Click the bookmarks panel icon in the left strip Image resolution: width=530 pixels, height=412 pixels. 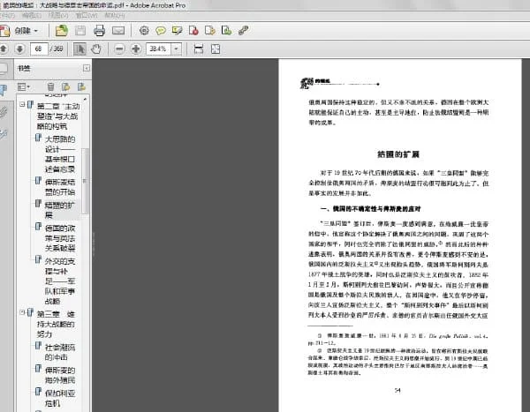4,90
